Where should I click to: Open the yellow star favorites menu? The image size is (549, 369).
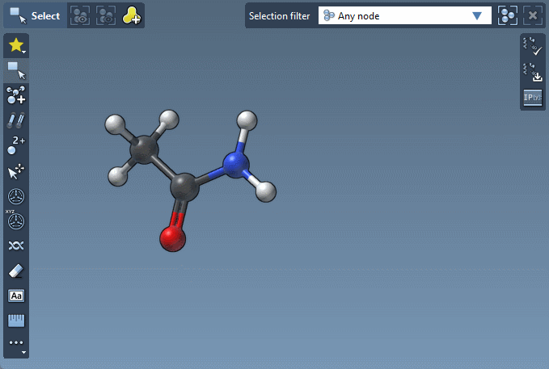16,46
